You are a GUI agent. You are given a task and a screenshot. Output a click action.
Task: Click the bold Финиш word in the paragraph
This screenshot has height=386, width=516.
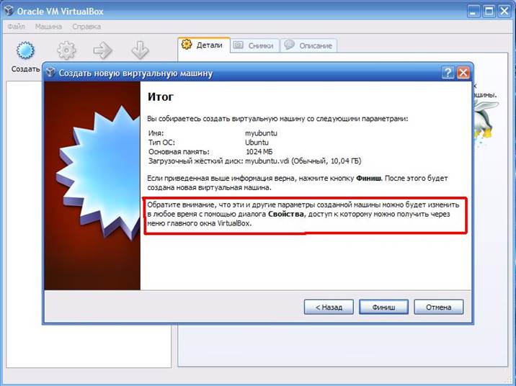(368, 178)
